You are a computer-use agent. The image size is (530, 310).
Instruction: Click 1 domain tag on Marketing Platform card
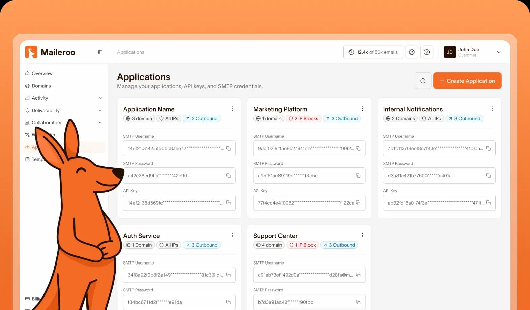[x=268, y=118]
